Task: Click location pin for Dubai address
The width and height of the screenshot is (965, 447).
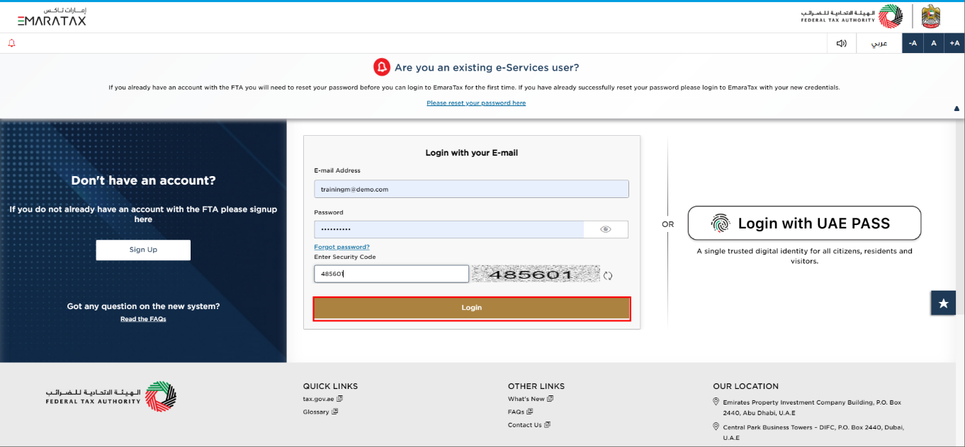Action: click(x=716, y=427)
